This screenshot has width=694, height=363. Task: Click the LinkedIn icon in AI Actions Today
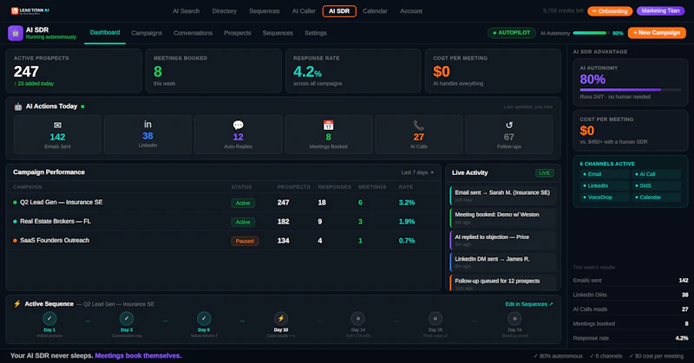147,124
